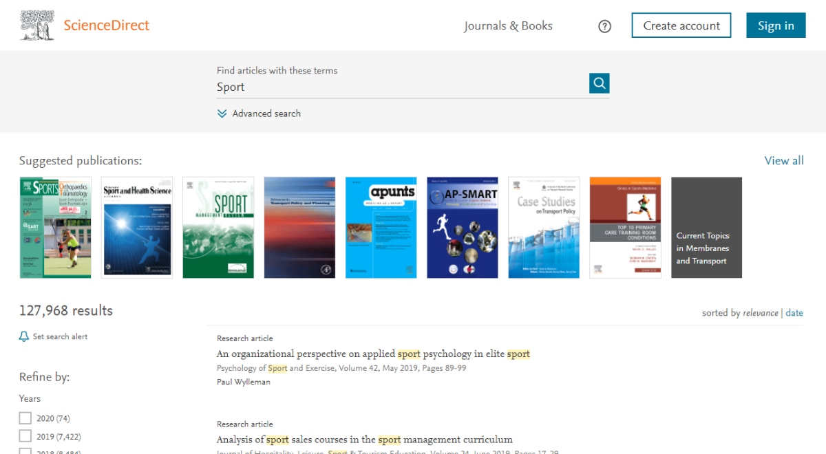This screenshot has width=826, height=454.
Task: Open Current Topics in Membranes and Transport
Action: pos(706,228)
